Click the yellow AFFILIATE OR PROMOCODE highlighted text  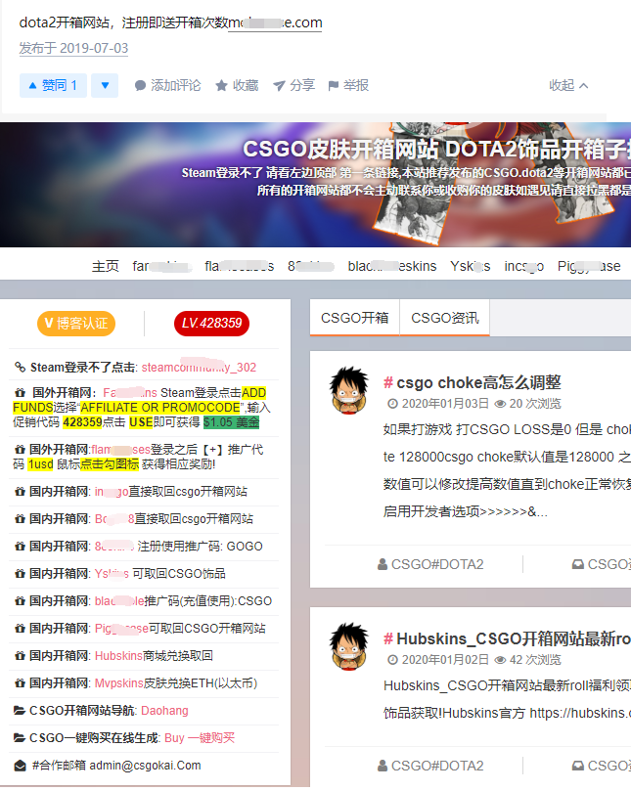coord(160,407)
